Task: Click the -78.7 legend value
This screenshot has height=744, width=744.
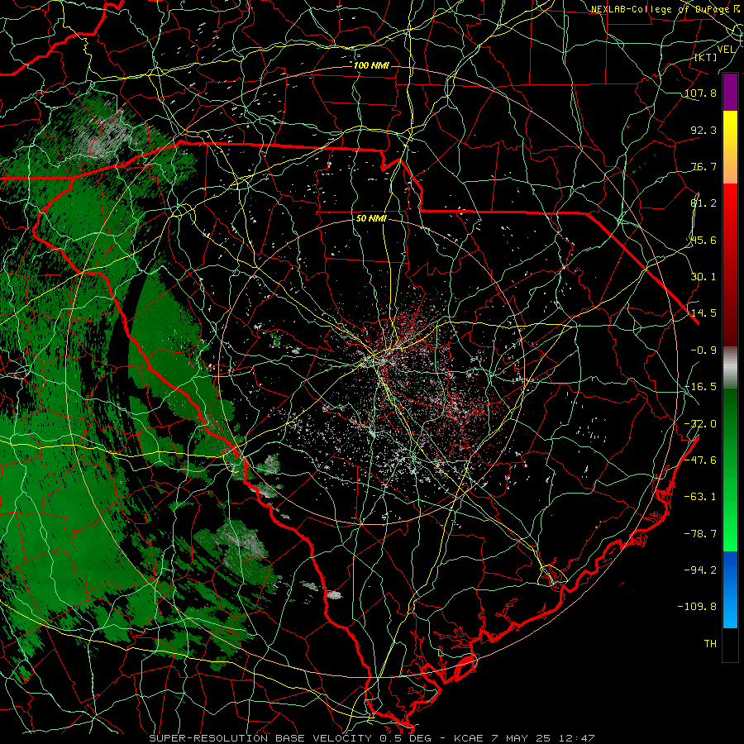Action: click(700, 534)
